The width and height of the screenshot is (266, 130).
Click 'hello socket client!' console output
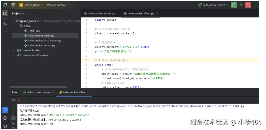pyautogui.click(x=65, y=120)
